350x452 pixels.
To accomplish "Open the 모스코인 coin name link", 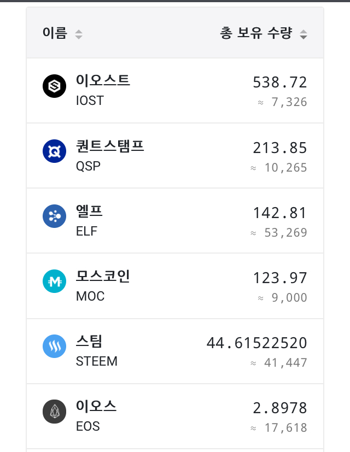I will click(x=103, y=276).
